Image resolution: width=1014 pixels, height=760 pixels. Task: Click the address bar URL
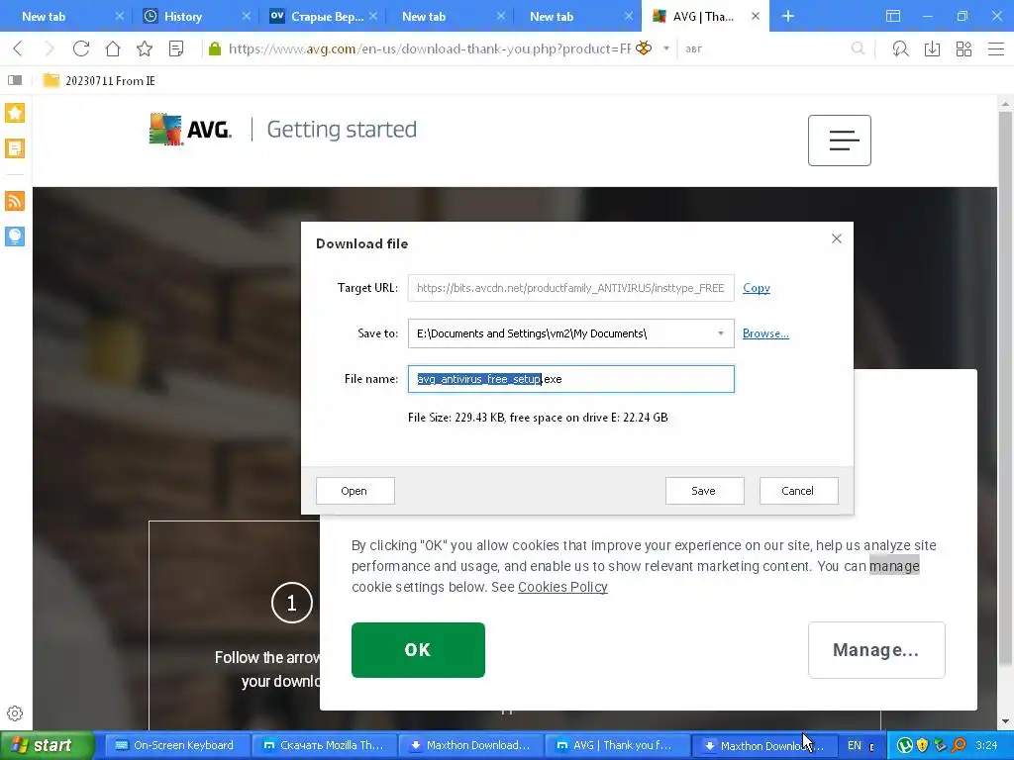coord(429,48)
